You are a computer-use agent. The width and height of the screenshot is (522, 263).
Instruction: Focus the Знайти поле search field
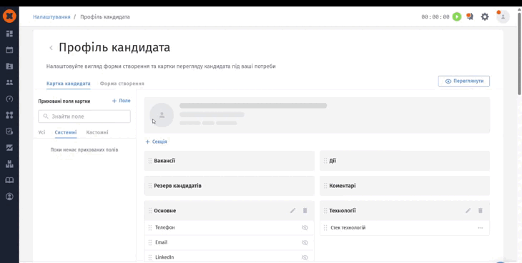84,116
